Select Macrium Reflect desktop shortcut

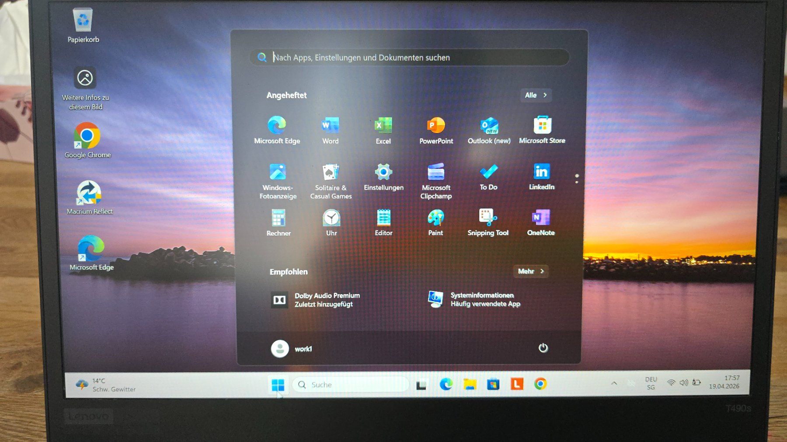[90, 198]
